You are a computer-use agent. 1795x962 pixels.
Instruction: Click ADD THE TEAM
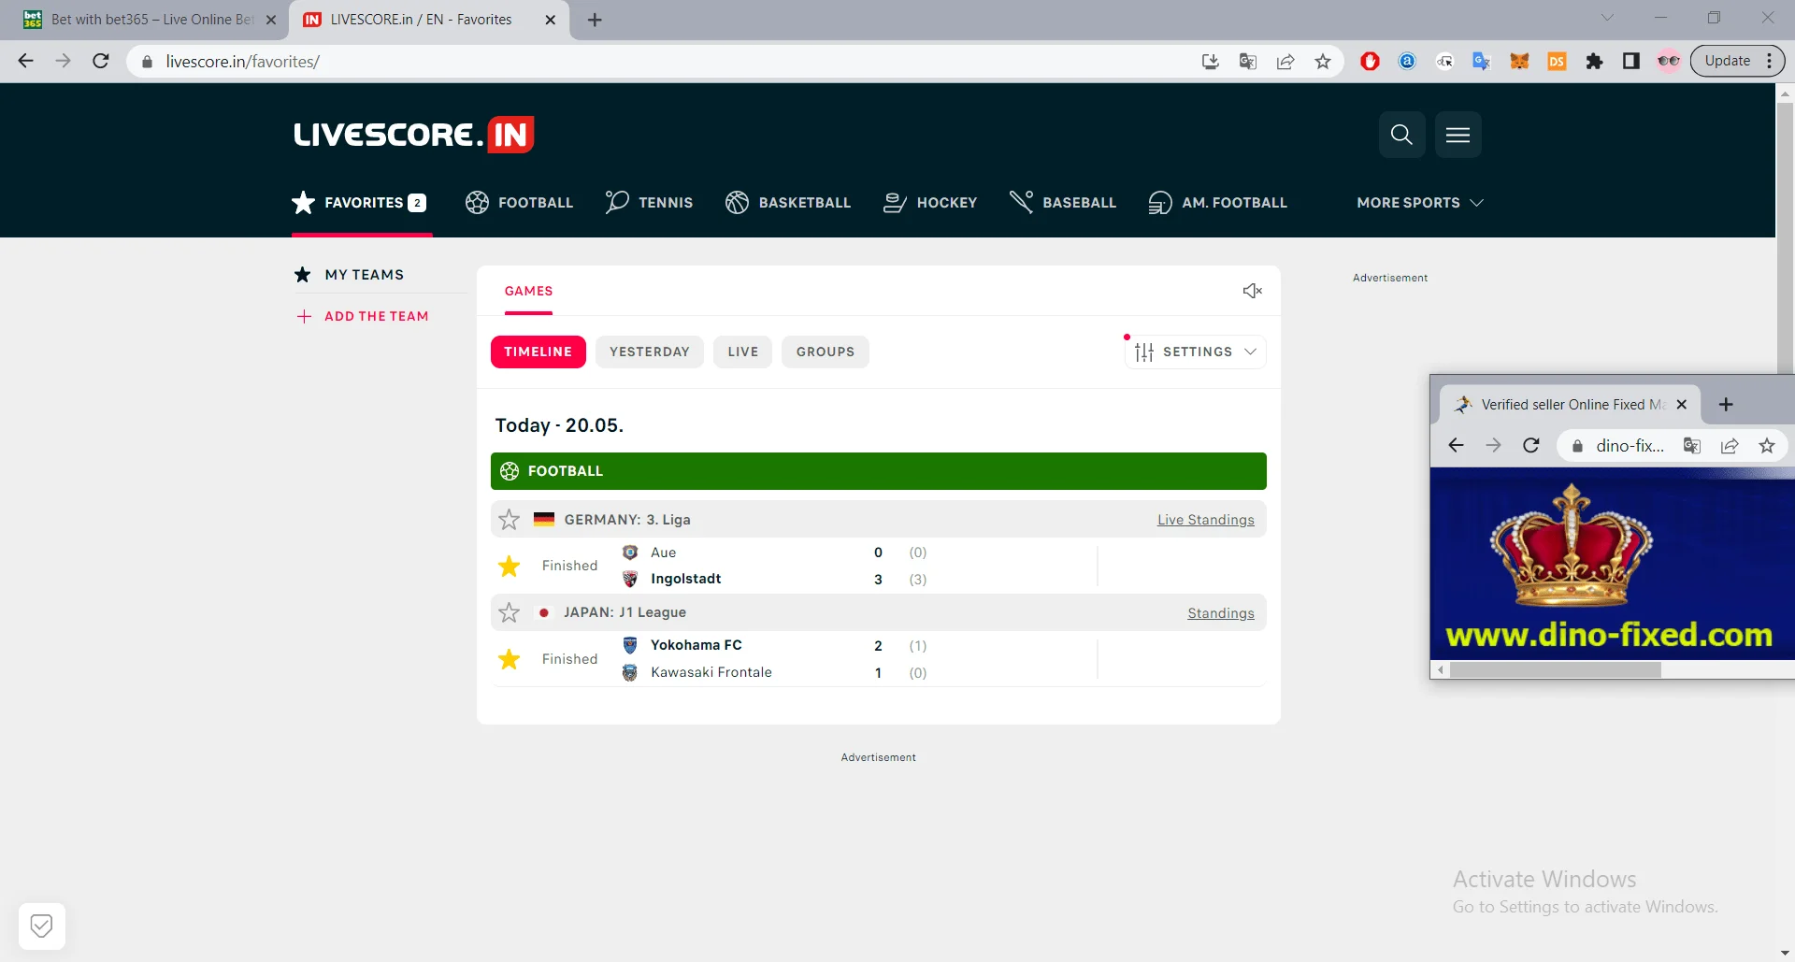[376, 316]
